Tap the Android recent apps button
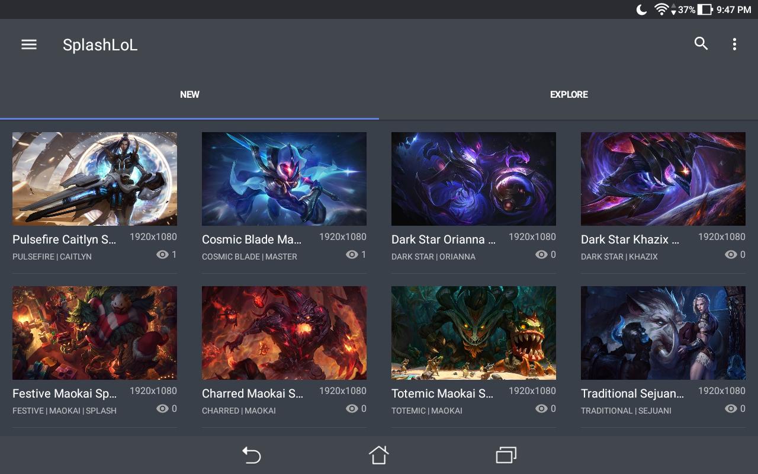The image size is (758, 474). pyautogui.click(x=506, y=455)
